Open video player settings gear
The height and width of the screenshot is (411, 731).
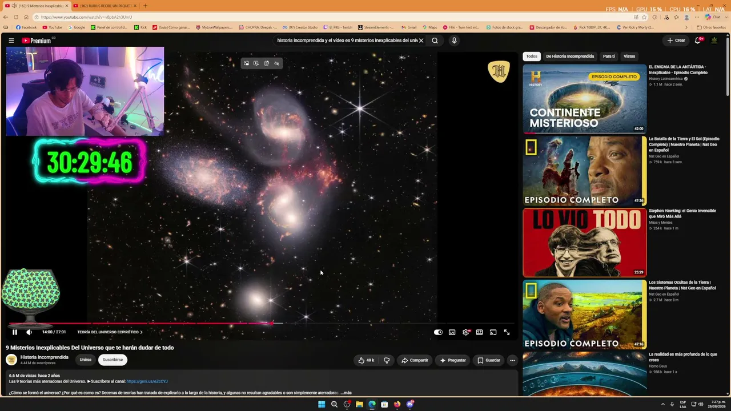[466, 332]
